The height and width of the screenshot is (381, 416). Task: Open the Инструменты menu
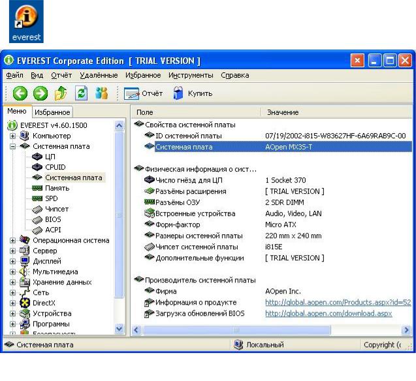click(191, 75)
